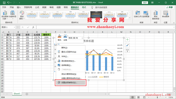This screenshot has width=176, height=99.
Task: Switch to Normal view icon
Action: coord(133,97)
